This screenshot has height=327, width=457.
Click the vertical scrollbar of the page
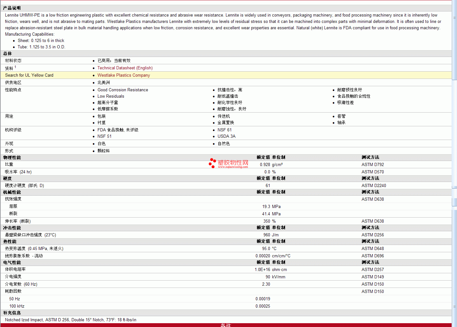point(454,163)
